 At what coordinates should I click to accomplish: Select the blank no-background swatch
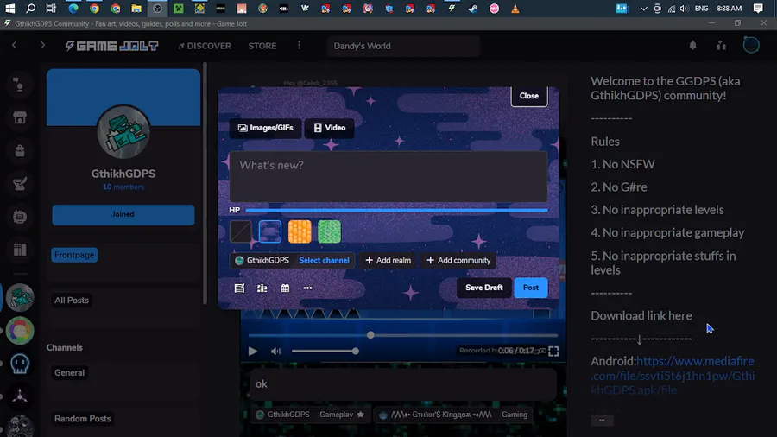click(x=240, y=231)
